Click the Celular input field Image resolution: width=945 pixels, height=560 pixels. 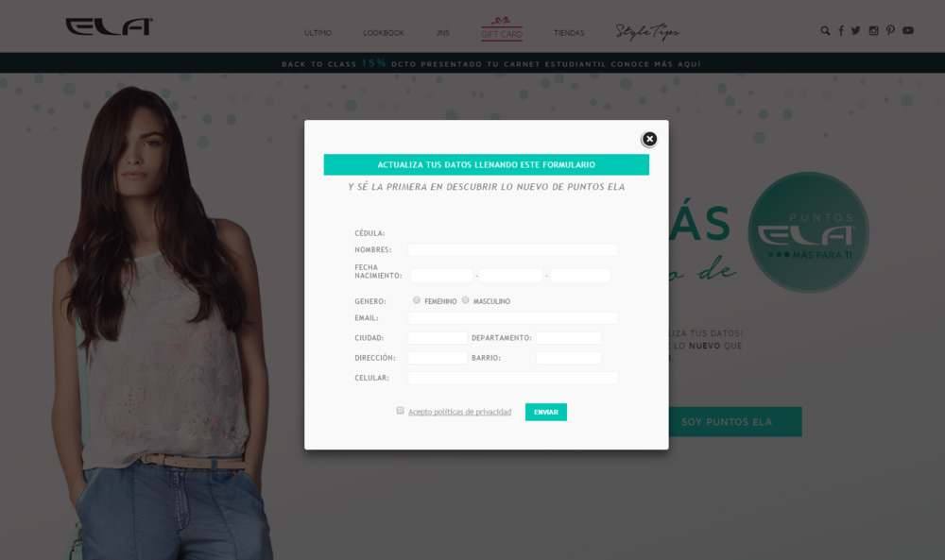click(513, 378)
